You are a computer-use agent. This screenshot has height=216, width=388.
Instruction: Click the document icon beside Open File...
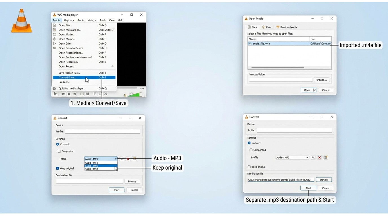(55, 25)
